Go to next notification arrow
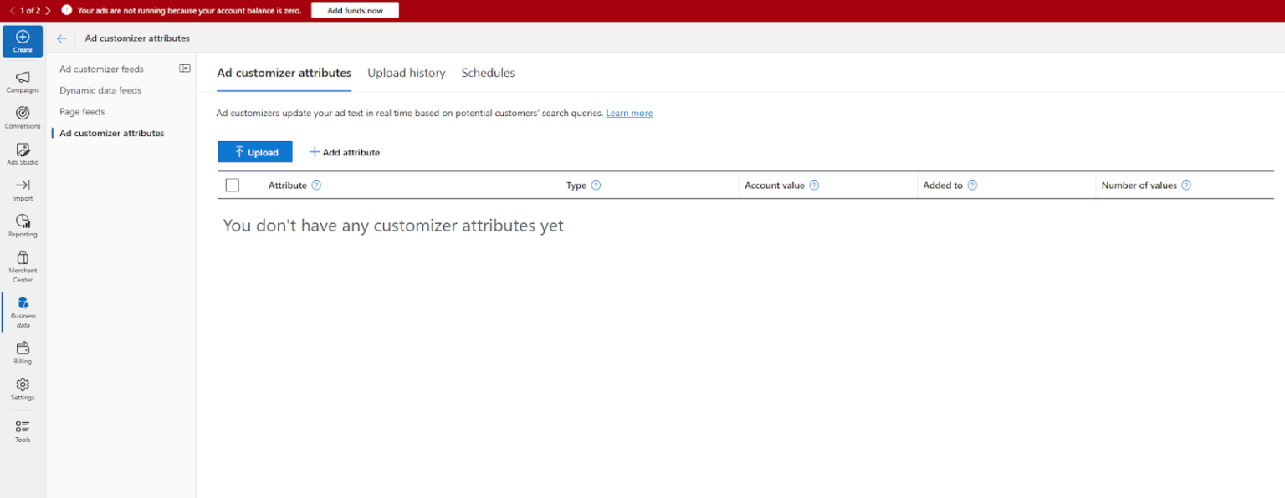The height and width of the screenshot is (498, 1285). pos(48,11)
